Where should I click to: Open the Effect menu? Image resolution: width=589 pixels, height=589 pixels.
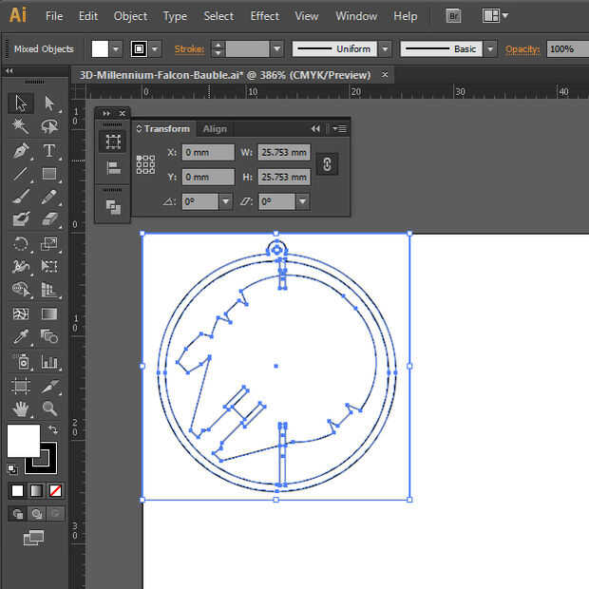point(264,16)
